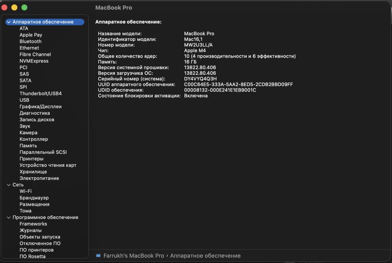Select the Программное обеспечение category label
Viewport: 392px width, 263px height.
tap(45, 217)
